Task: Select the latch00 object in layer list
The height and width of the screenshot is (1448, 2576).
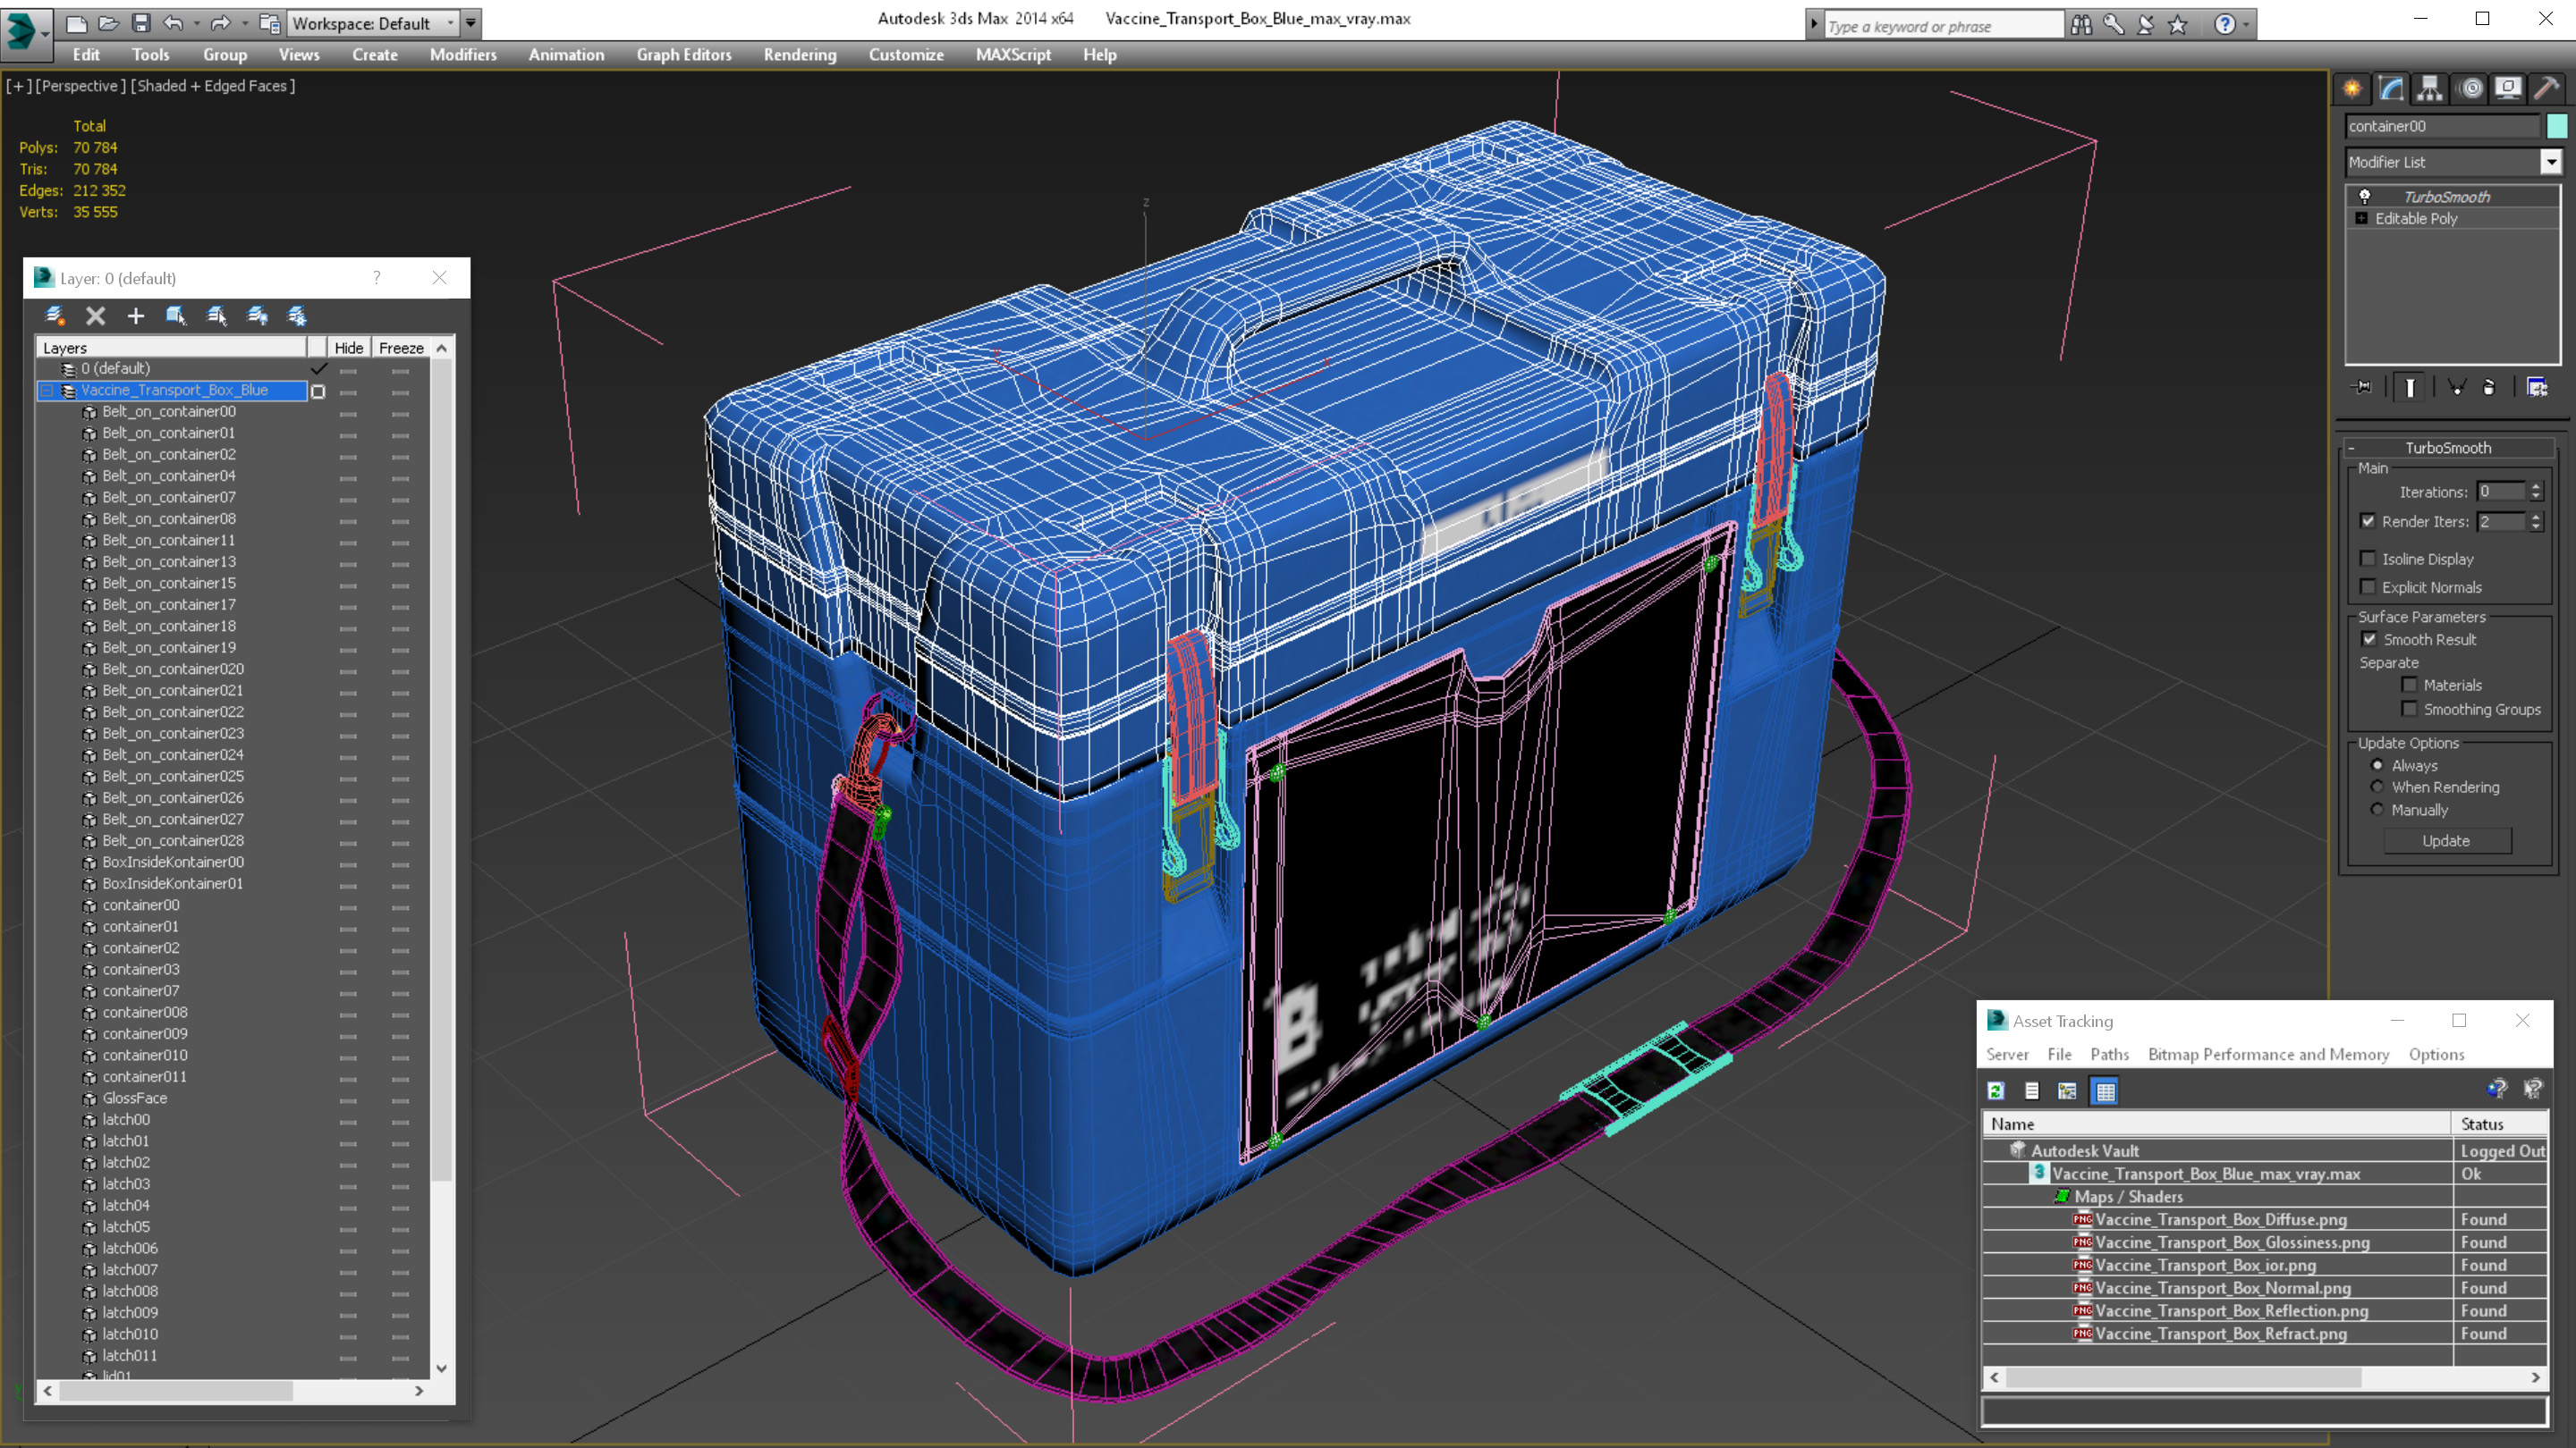Action: (126, 1119)
